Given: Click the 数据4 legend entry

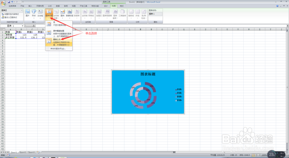Looking at the screenshot, I should (x=179, y=100).
